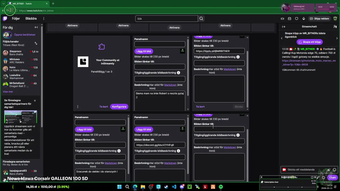Click Ta bort on the inStreamly panel
Viewport: 340px width, 191px height.
pos(104,107)
